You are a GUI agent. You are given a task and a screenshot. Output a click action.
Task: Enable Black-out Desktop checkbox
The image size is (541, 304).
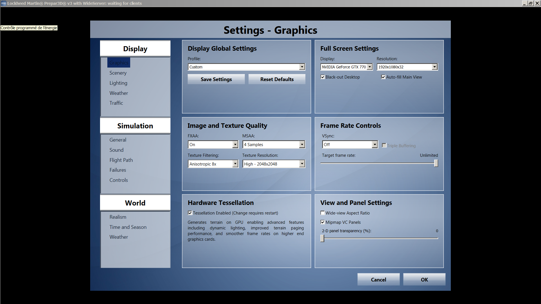click(x=322, y=77)
